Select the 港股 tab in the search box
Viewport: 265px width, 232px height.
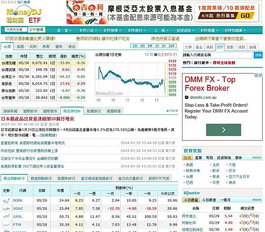pos(241,47)
